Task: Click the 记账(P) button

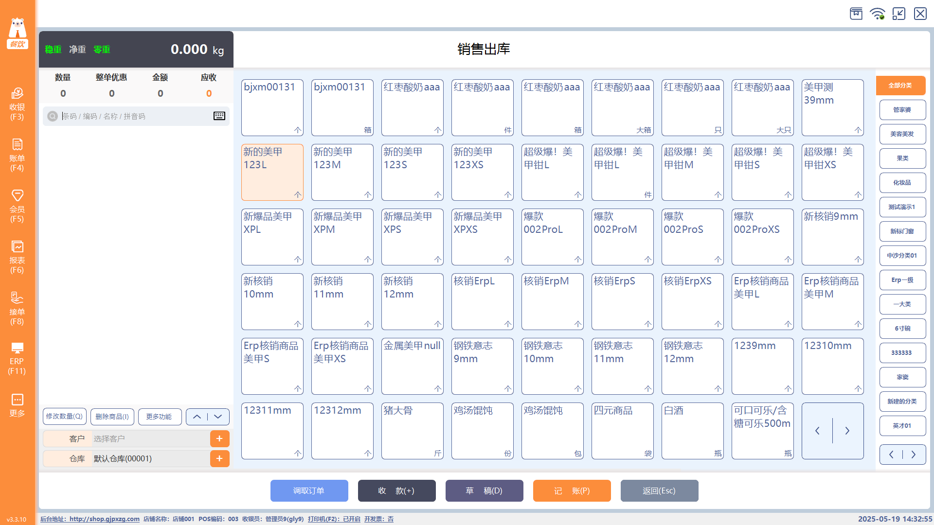Action: [x=572, y=490]
